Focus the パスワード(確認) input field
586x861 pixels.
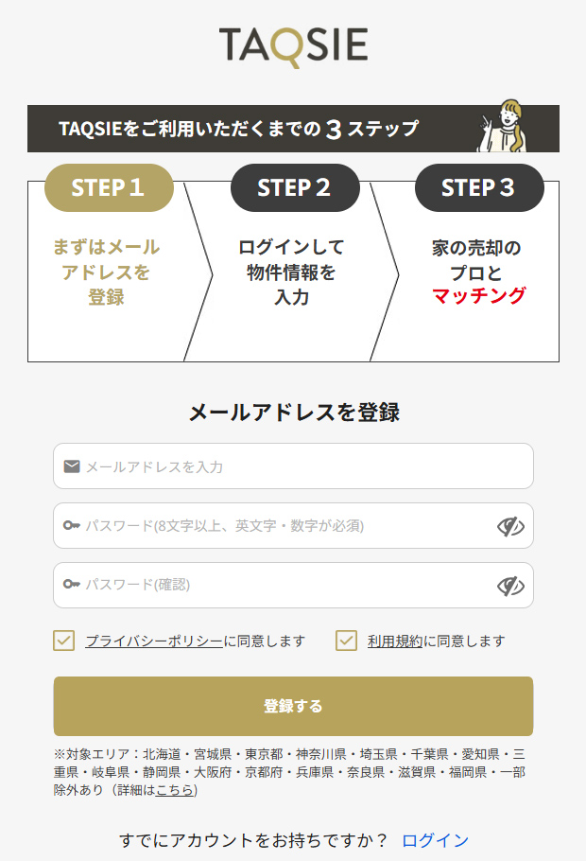(x=284, y=585)
